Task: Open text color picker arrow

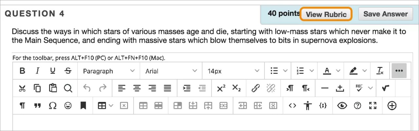Action: coord(338,71)
